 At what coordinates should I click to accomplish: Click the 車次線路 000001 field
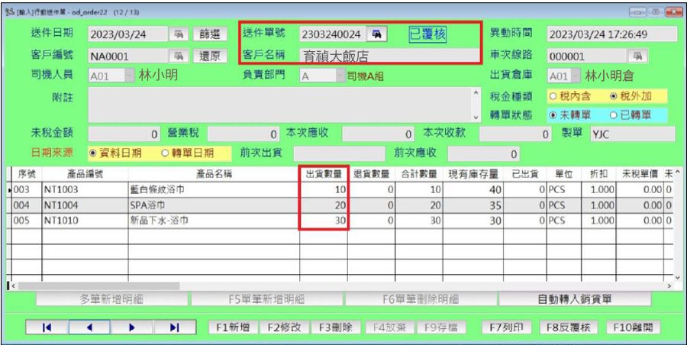point(587,56)
